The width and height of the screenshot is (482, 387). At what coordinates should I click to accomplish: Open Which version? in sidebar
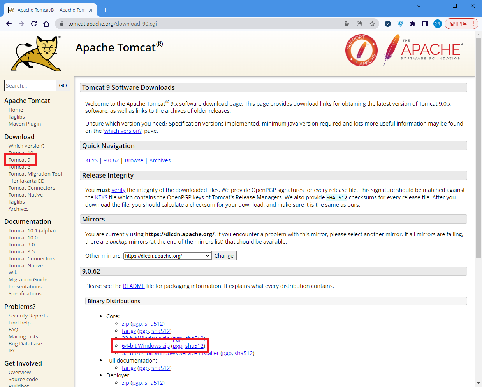coord(26,146)
